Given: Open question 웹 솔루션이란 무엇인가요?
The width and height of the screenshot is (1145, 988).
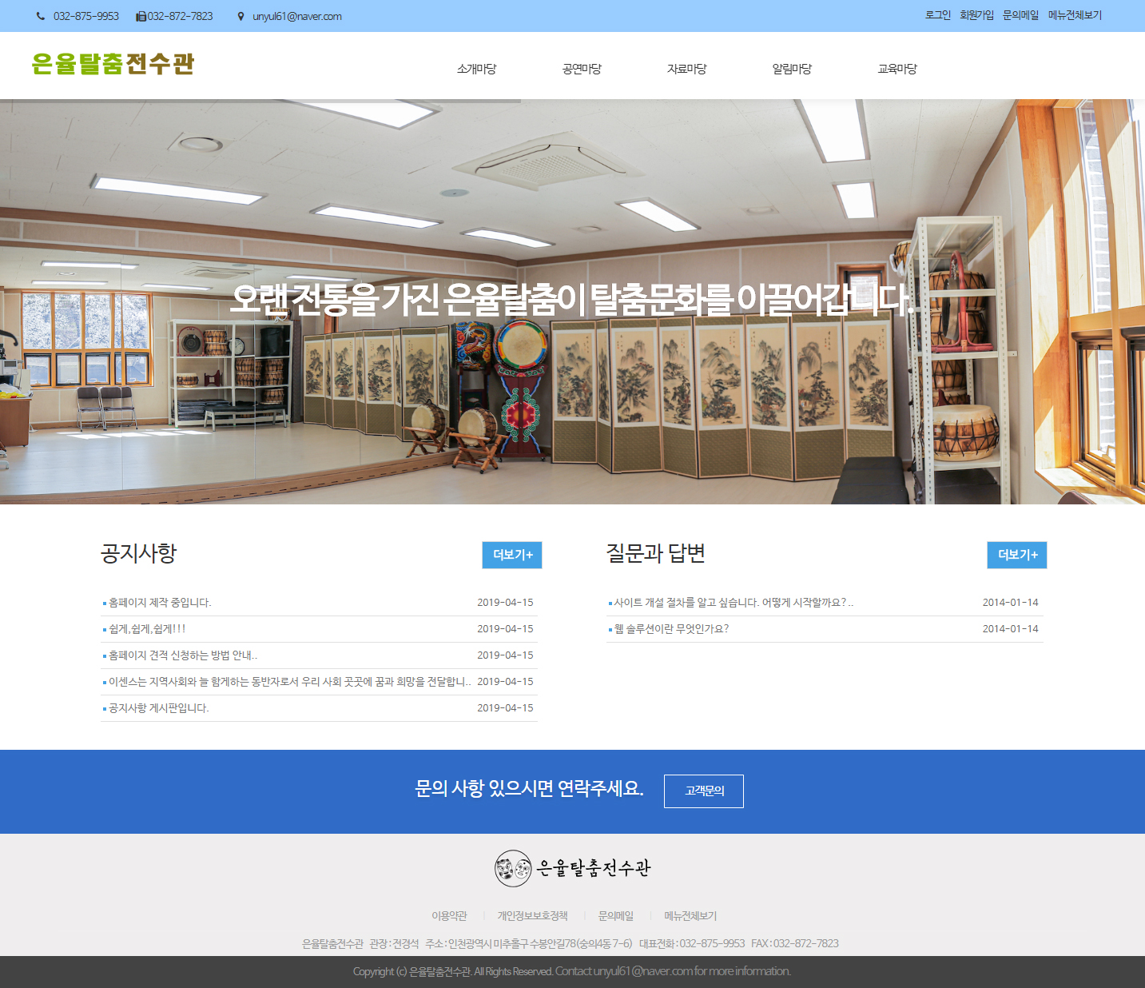Looking at the screenshot, I should [671, 629].
